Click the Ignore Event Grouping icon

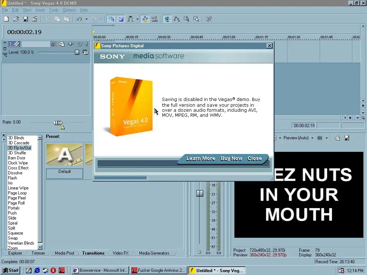coord(154,19)
